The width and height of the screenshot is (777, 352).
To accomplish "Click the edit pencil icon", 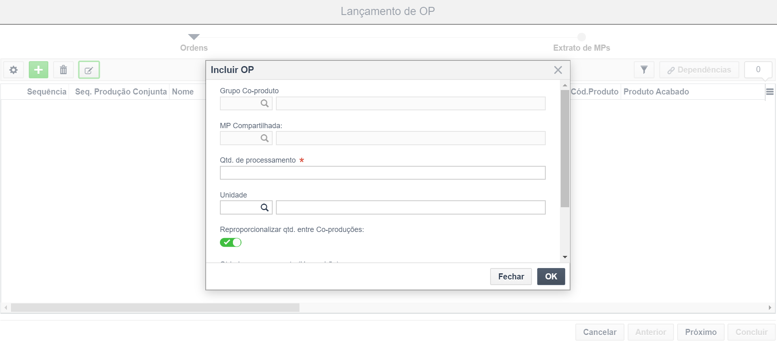I will (x=89, y=70).
